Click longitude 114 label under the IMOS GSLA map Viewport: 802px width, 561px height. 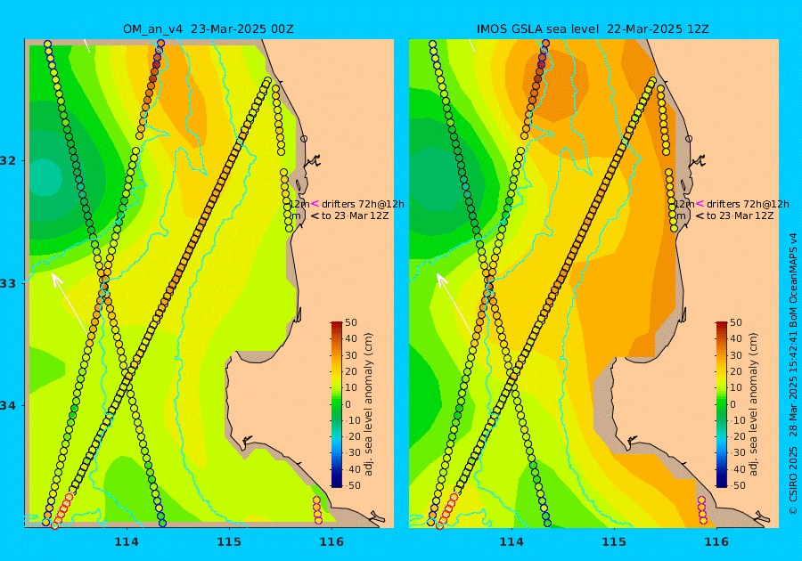point(511,541)
